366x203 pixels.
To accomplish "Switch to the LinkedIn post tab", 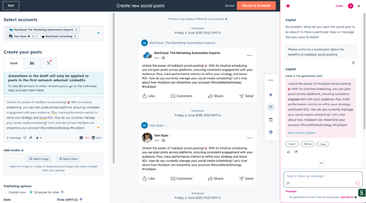I will point(32,63).
